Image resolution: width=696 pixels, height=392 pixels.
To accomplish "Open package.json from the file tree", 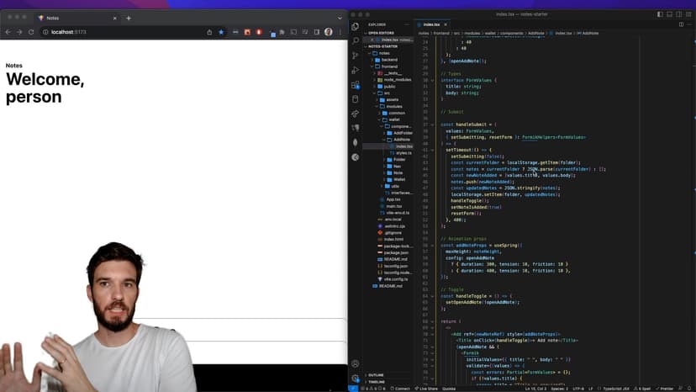I will pyautogui.click(x=396, y=252).
